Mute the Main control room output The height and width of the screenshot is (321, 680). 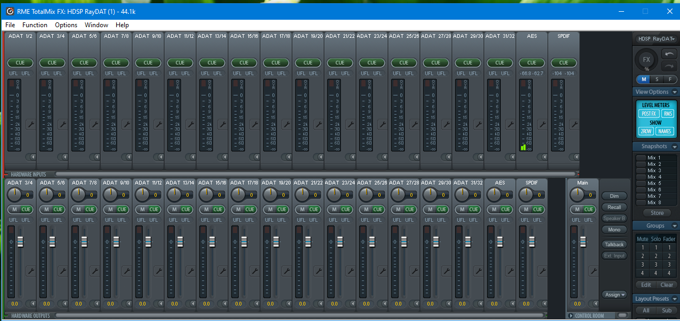tap(577, 209)
